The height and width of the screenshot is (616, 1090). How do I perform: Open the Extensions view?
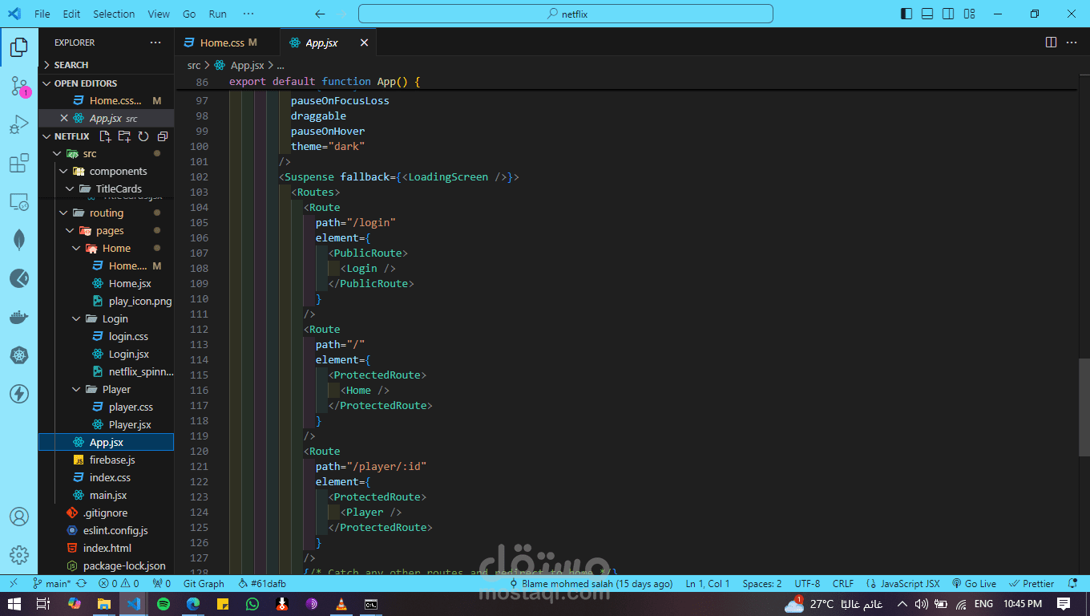(19, 164)
